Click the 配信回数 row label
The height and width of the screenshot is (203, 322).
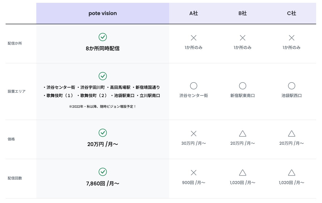pyautogui.click(x=15, y=178)
